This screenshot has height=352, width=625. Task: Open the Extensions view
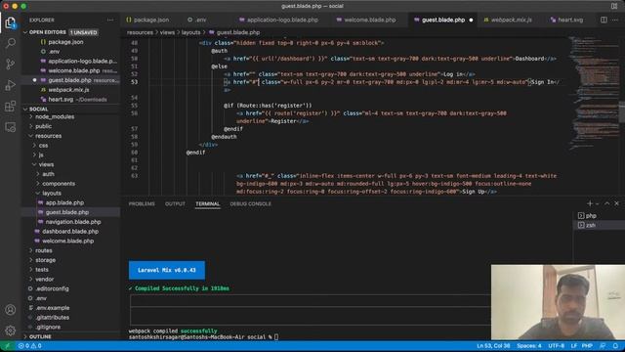pyautogui.click(x=11, y=107)
